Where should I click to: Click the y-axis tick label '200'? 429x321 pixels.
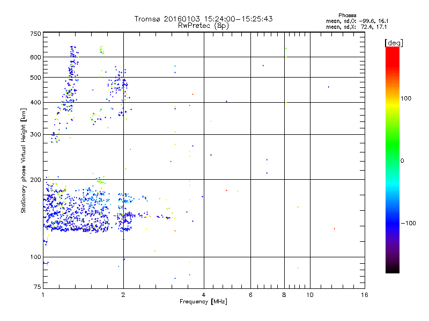(35, 180)
